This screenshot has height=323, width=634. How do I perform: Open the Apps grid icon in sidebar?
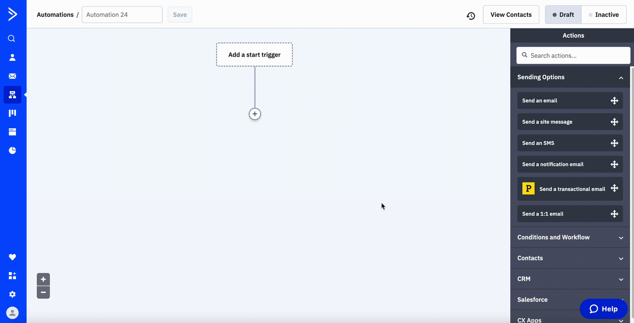tap(12, 276)
